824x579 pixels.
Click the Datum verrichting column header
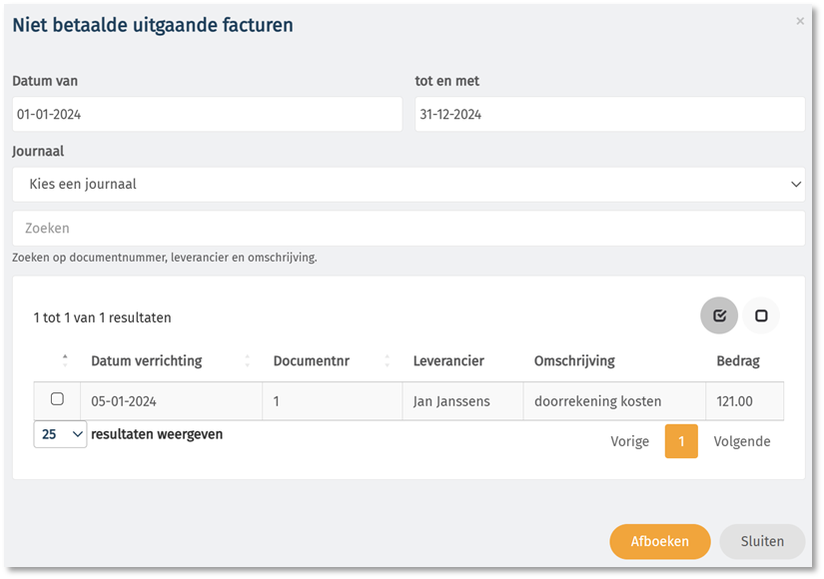(x=147, y=361)
